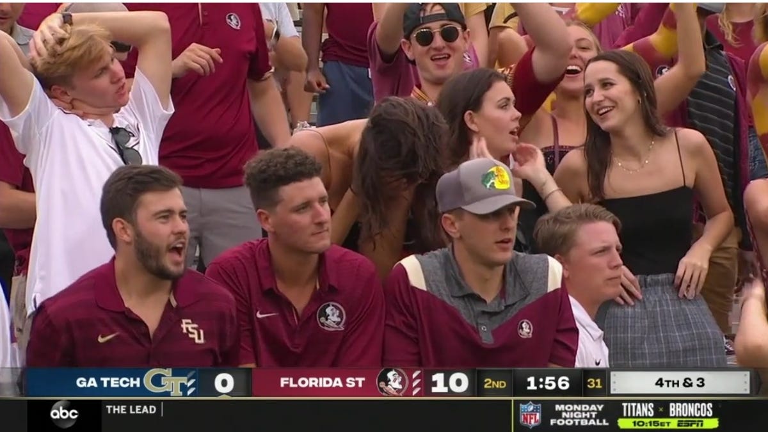The width and height of the screenshot is (768, 432).
Task: Click Georgia Tech's score of 0
Action: point(224,383)
